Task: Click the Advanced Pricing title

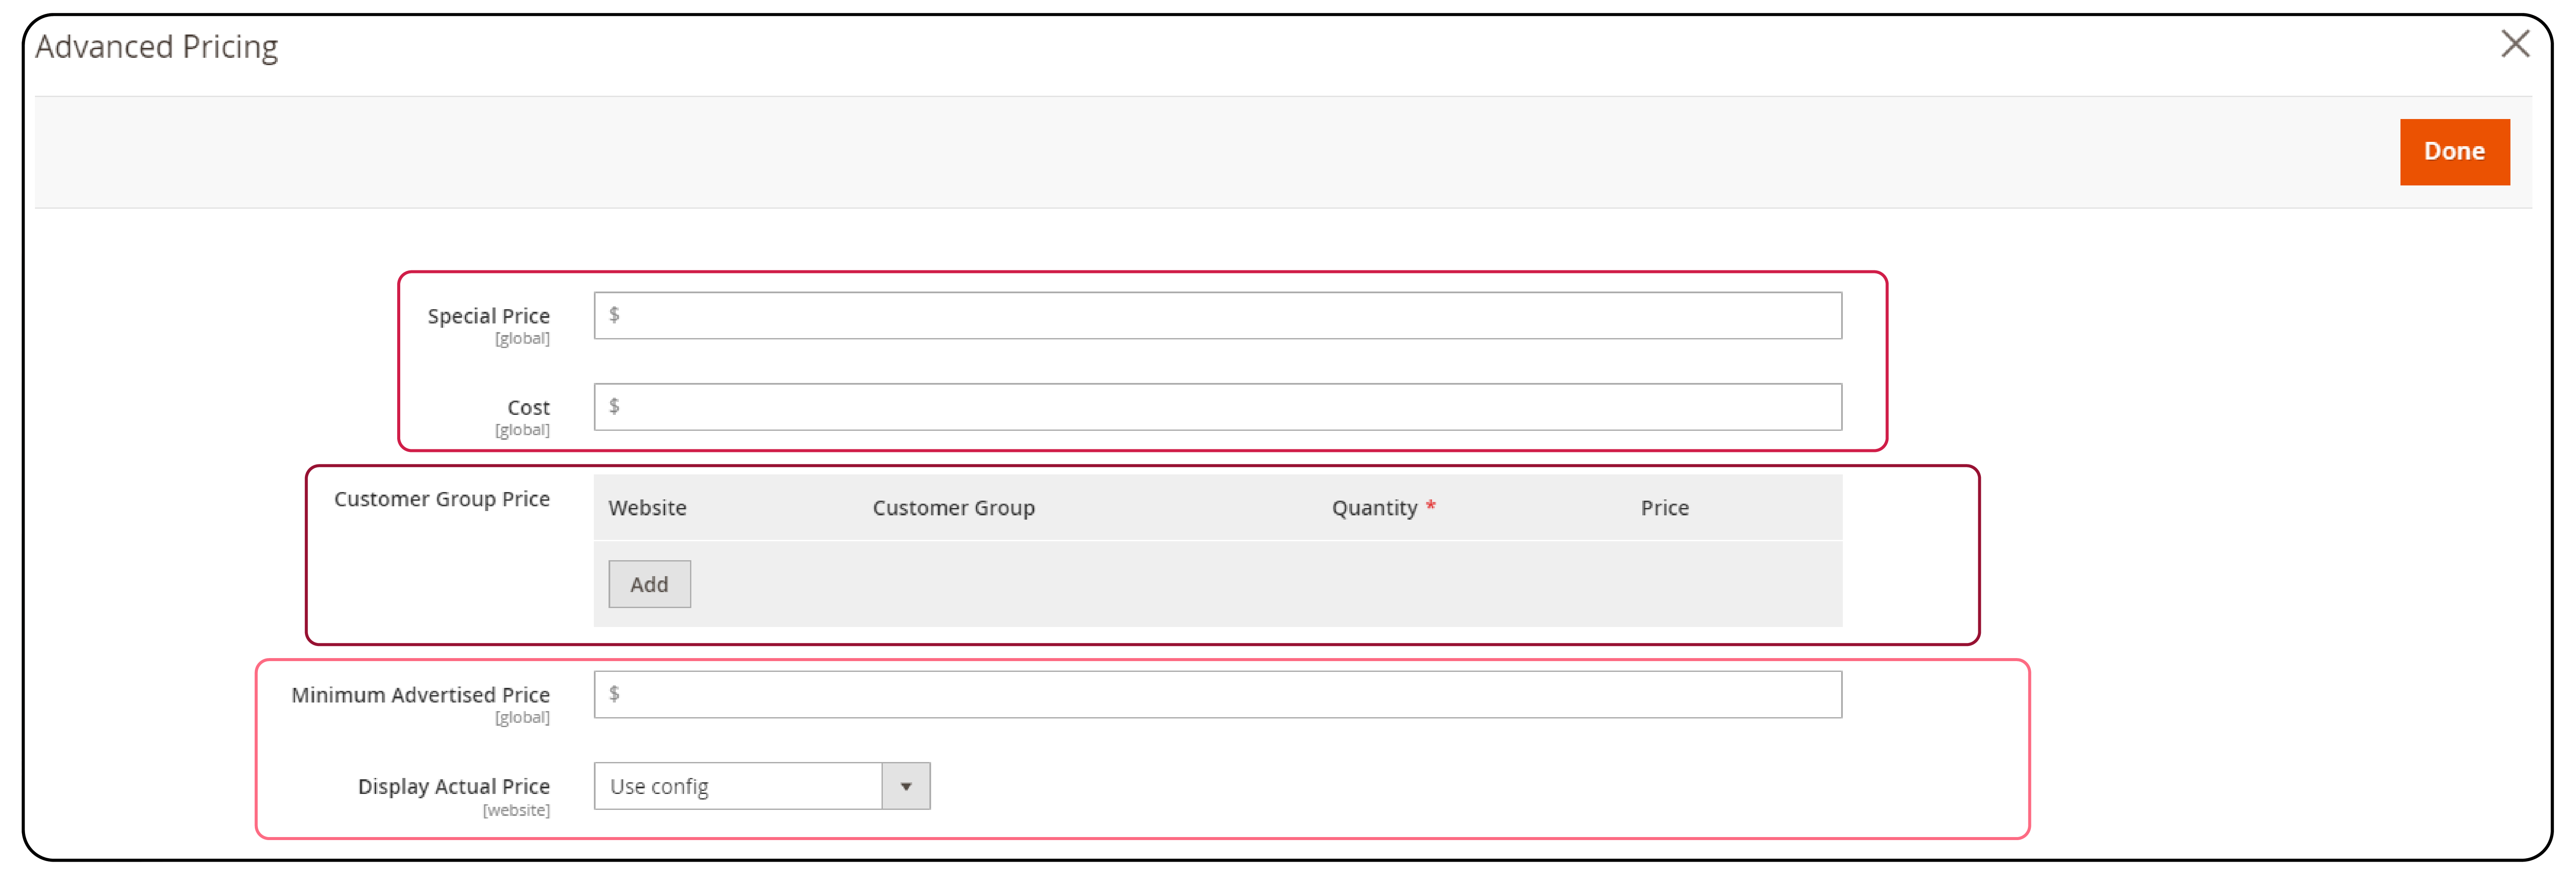Action: (156, 47)
